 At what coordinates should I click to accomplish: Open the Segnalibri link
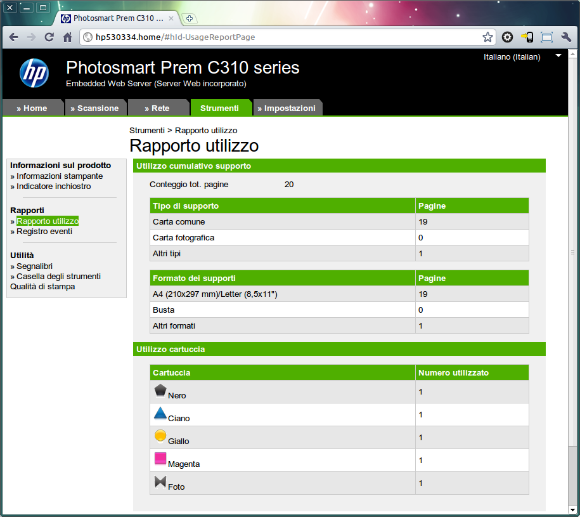[34, 266]
